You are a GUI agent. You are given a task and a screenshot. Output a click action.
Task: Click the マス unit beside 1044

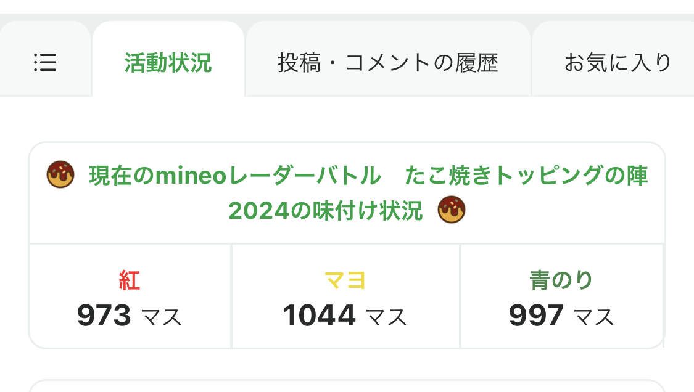(387, 318)
